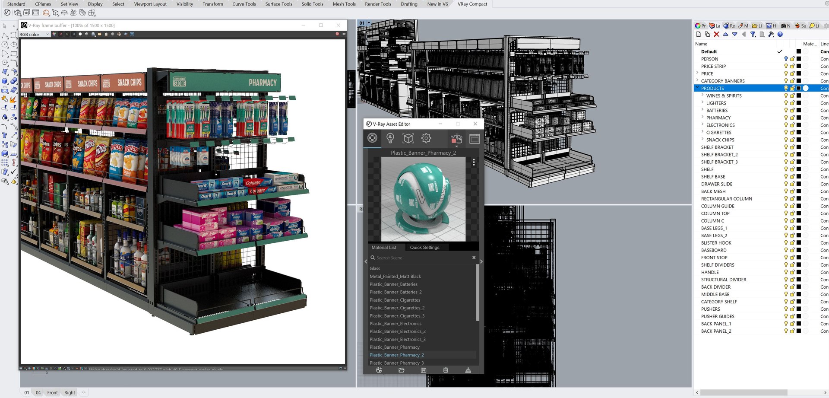
Task: Click the hammer tools icon in Layers panel
Action: 771,34
